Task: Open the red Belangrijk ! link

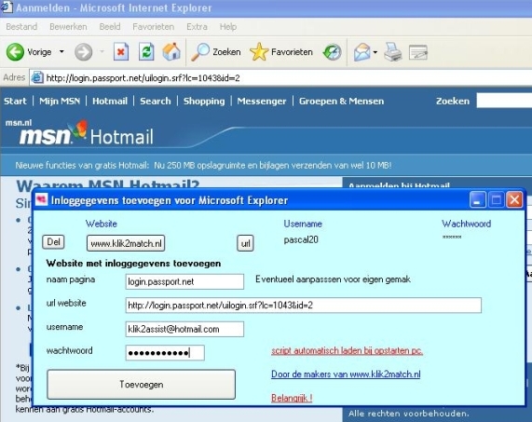Action: [x=292, y=398]
